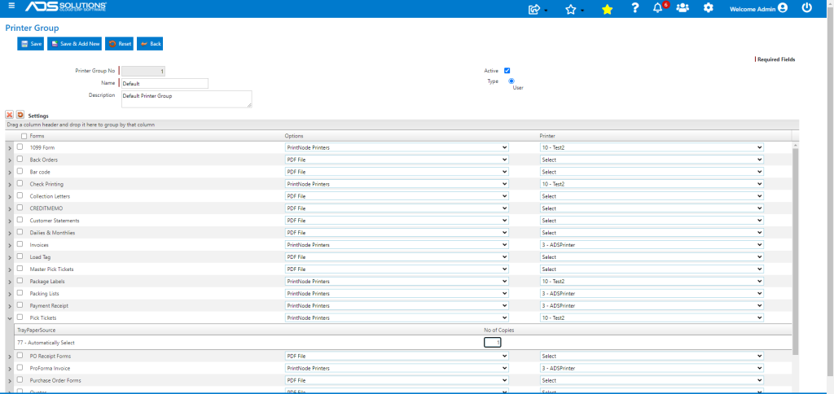The height and width of the screenshot is (394, 834).
Task: Click the Dailies & Monthlies label
Action: pos(52,232)
